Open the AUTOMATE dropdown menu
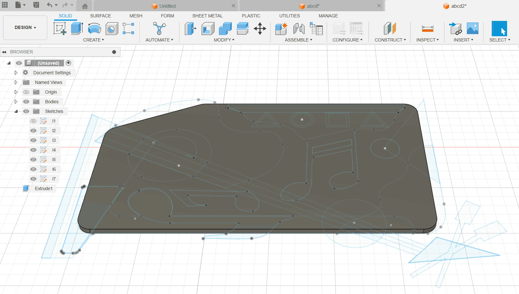 point(159,40)
